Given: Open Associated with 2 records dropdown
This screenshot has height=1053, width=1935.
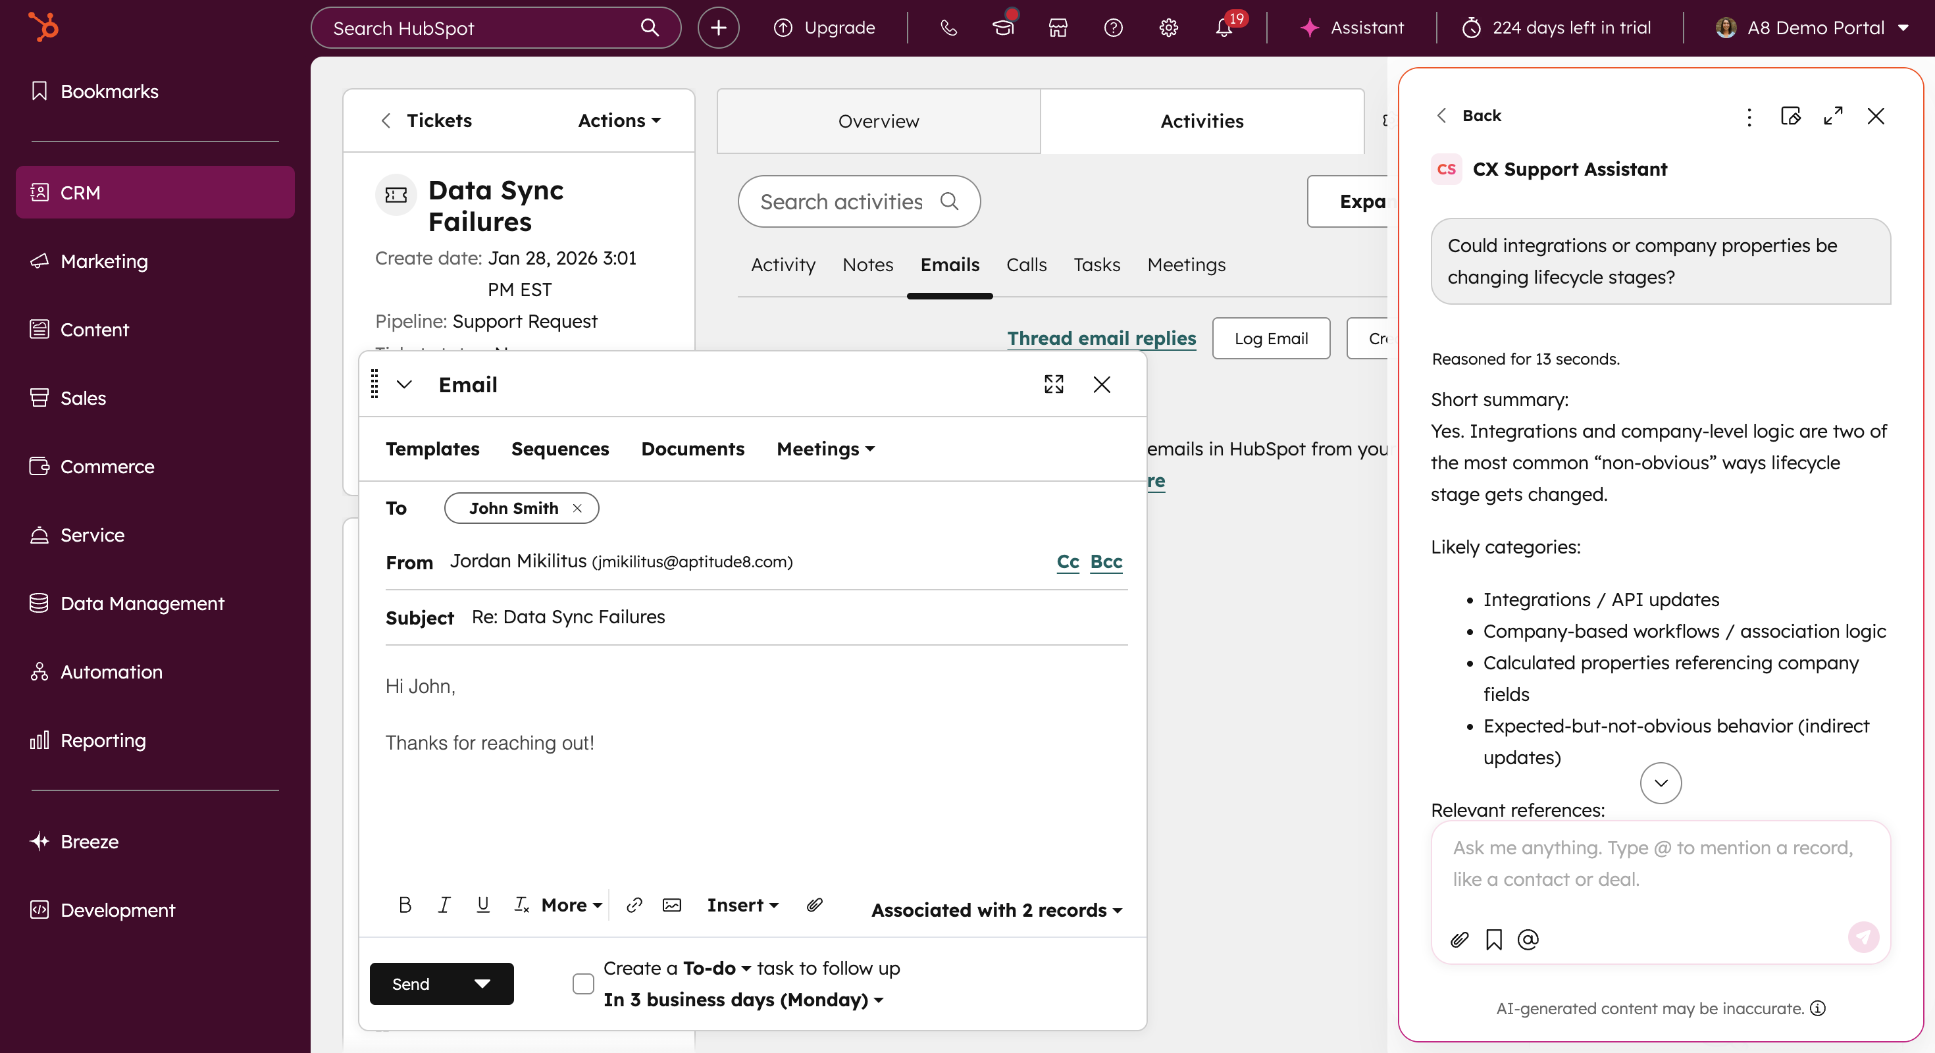Looking at the screenshot, I should pyautogui.click(x=996, y=910).
